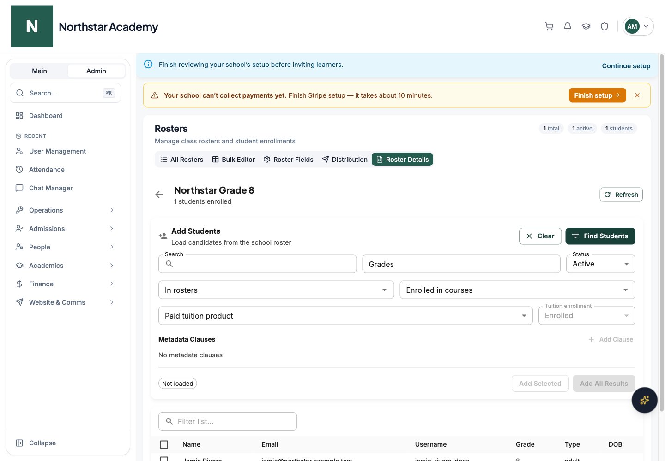The width and height of the screenshot is (665, 461).
Task: Open Enrolled in courses dropdown
Action: point(517,290)
